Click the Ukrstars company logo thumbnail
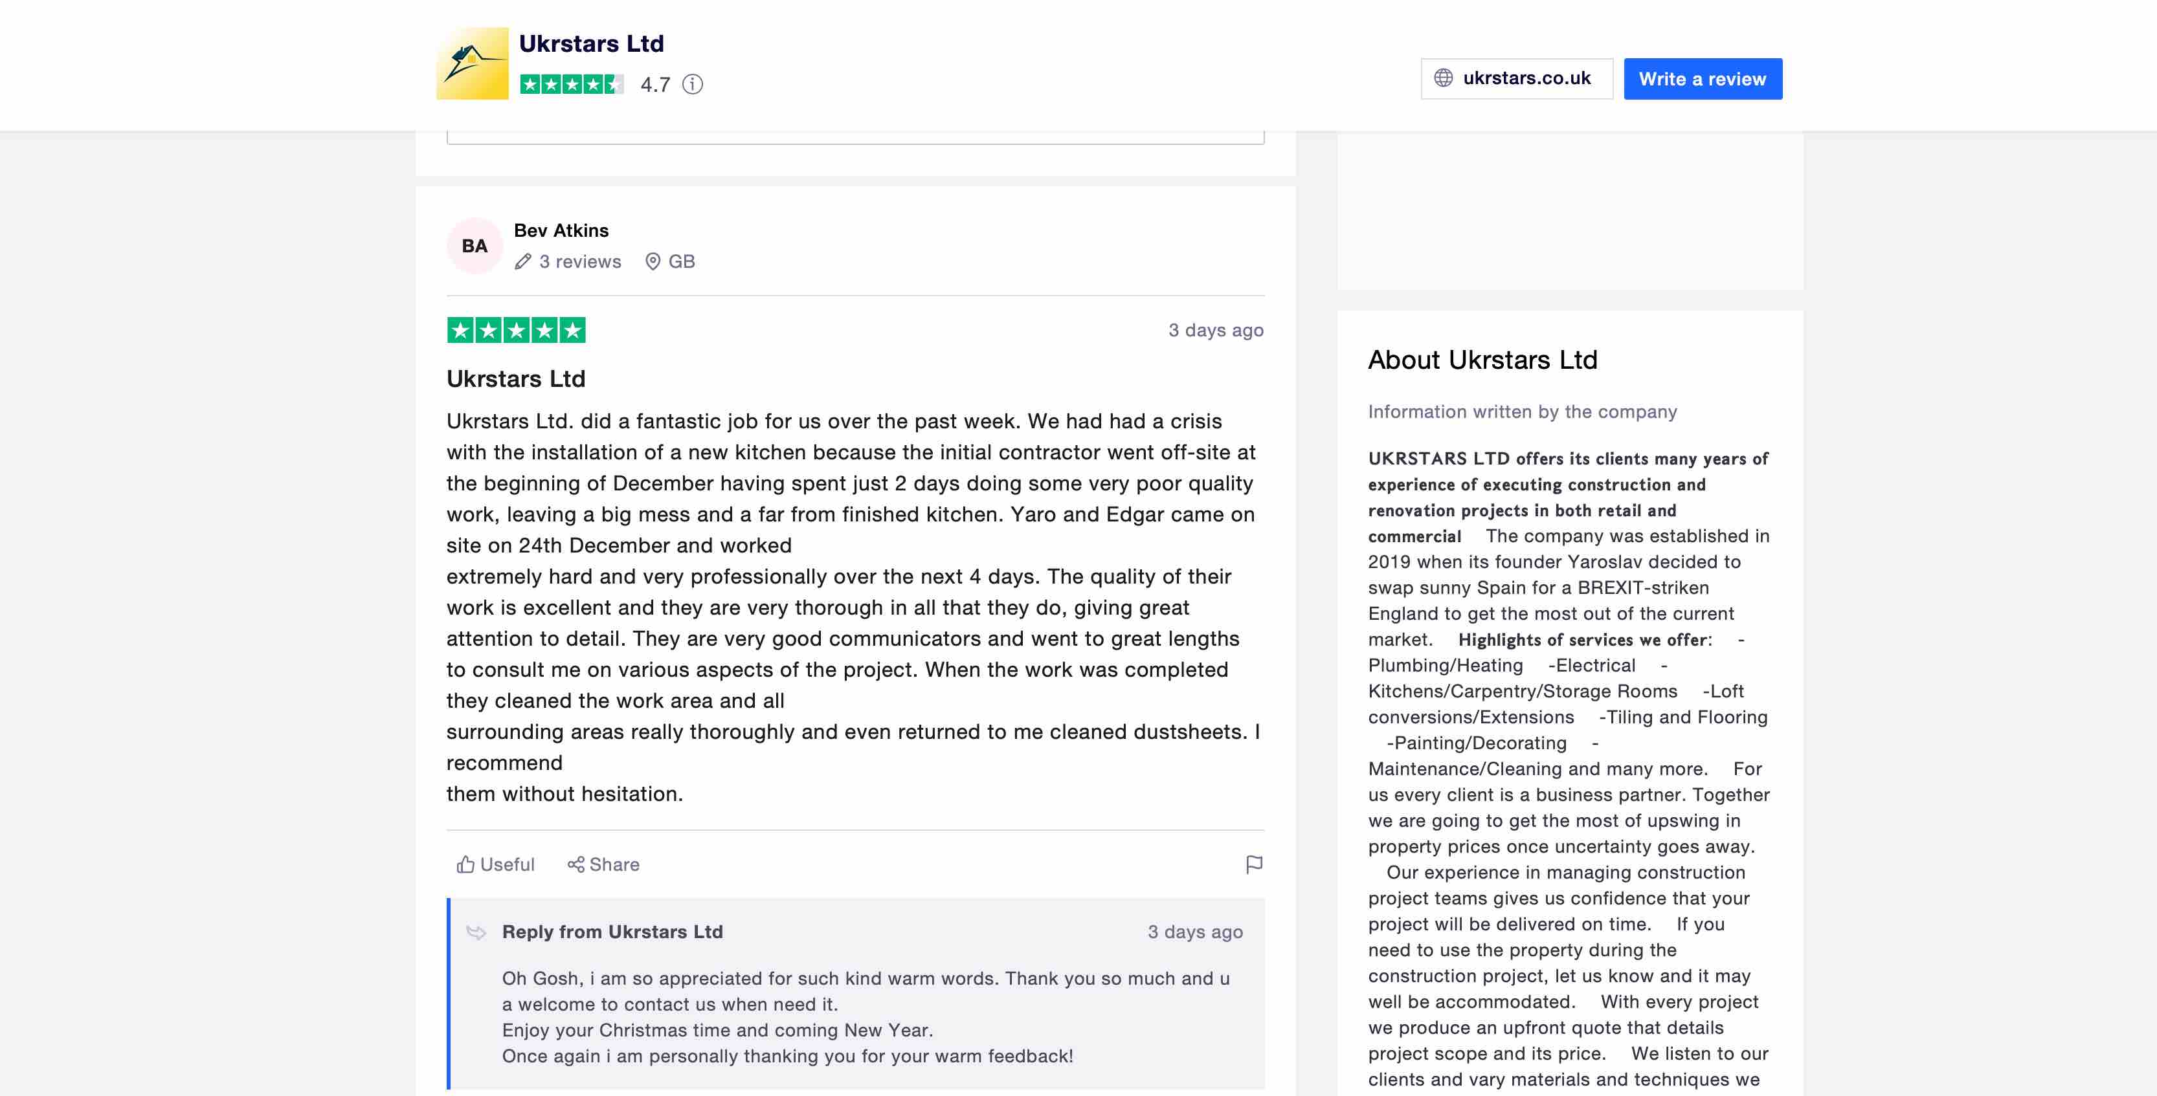 471,63
